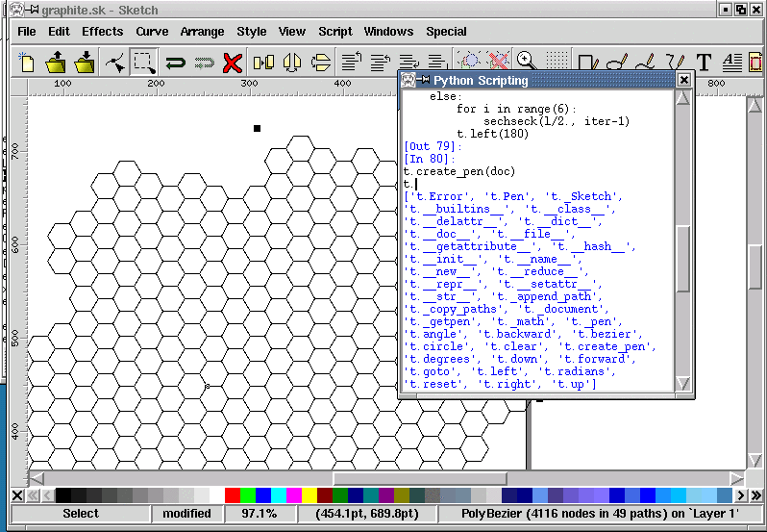Pick the magenta color swatch

point(294,495)
